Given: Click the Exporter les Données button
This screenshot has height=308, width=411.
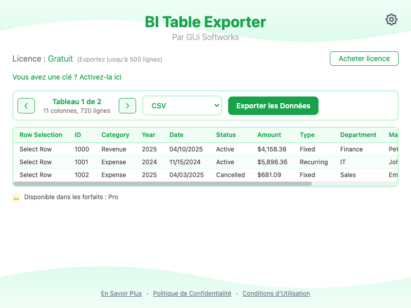Looking at the screenshot, I should point(273,106).
